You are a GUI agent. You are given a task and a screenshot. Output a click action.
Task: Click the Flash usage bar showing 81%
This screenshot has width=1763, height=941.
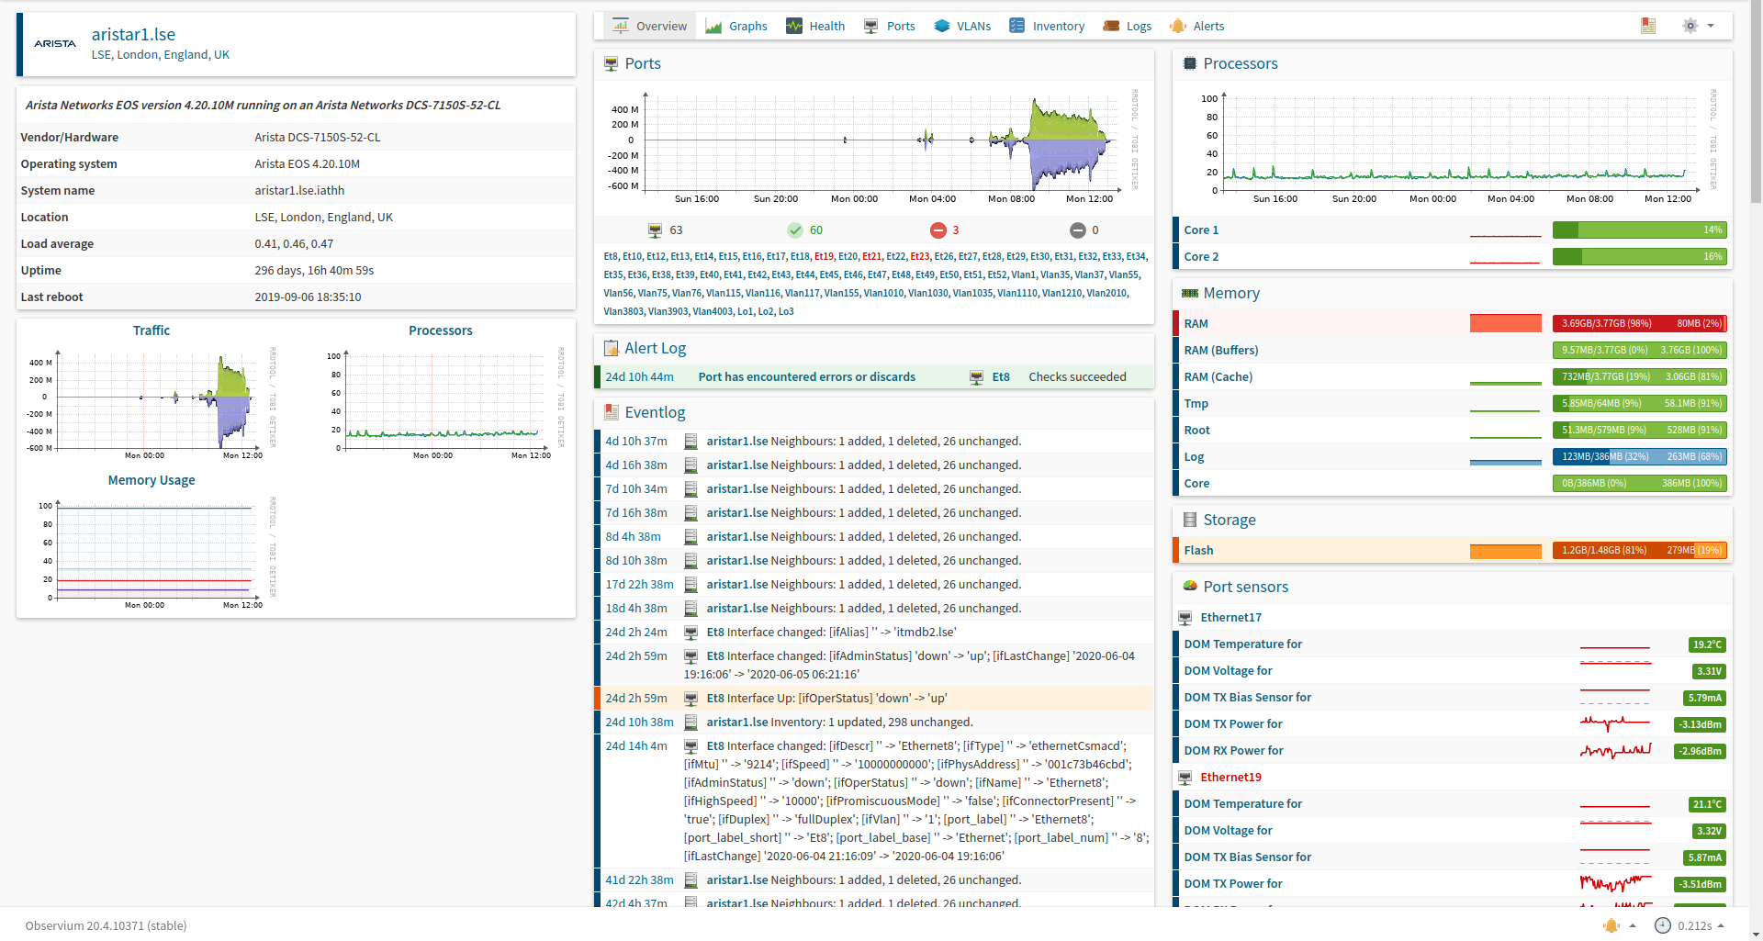tap(1639, 550)
